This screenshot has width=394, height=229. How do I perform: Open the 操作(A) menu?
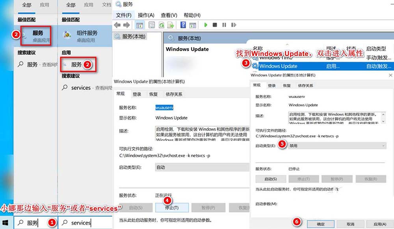click(146, 15)
